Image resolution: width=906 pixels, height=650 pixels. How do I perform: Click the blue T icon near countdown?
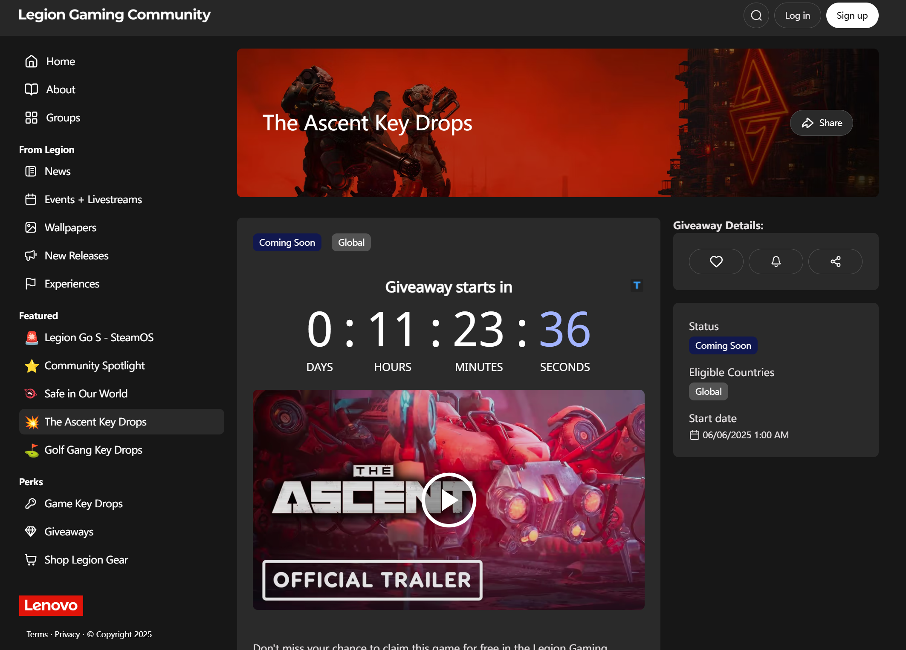(x=637, y=285)
